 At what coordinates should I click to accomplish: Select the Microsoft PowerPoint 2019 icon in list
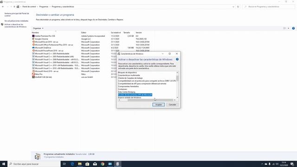[33, 51]
